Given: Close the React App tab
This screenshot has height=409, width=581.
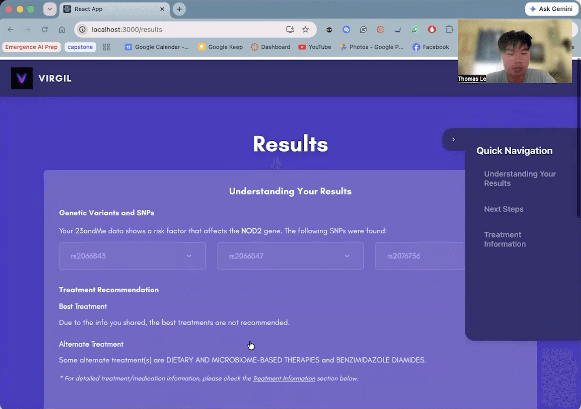Looking at the screenshot, I should [162, 9].
